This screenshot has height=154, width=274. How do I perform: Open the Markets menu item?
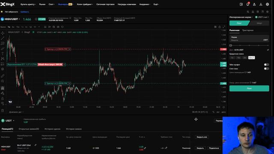pyautogui.click(x=42, y=4)
